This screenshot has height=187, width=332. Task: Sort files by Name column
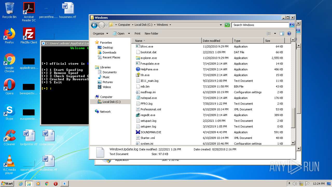167,41
